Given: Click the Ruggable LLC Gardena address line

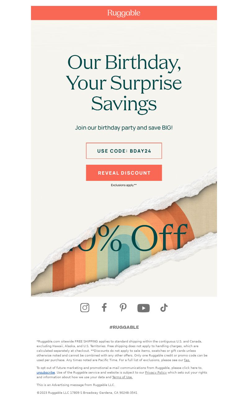Looking at the screenshot, I should pyautogui.click(x=87, y=393).
